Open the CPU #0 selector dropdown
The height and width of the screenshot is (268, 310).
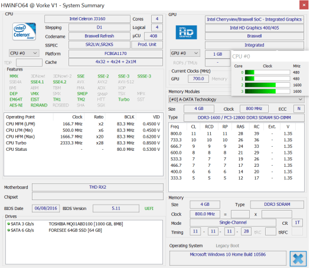(x=24, y=53)
